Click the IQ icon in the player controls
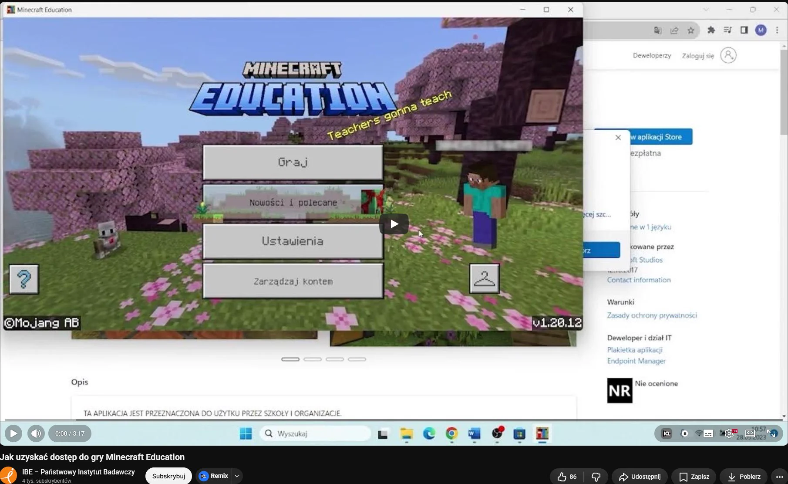788x484 pixels. [x=667, y=433]
